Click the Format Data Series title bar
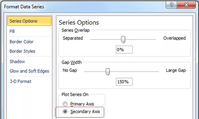The width and height of the screenshot is (199, 119). (76, 6)
